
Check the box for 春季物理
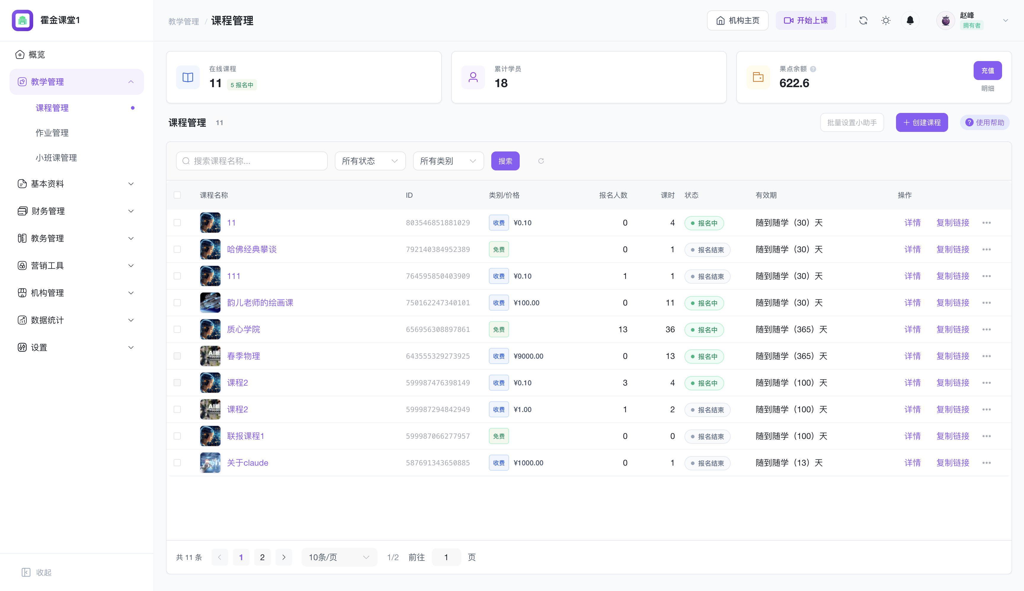[x=177, y=356]
